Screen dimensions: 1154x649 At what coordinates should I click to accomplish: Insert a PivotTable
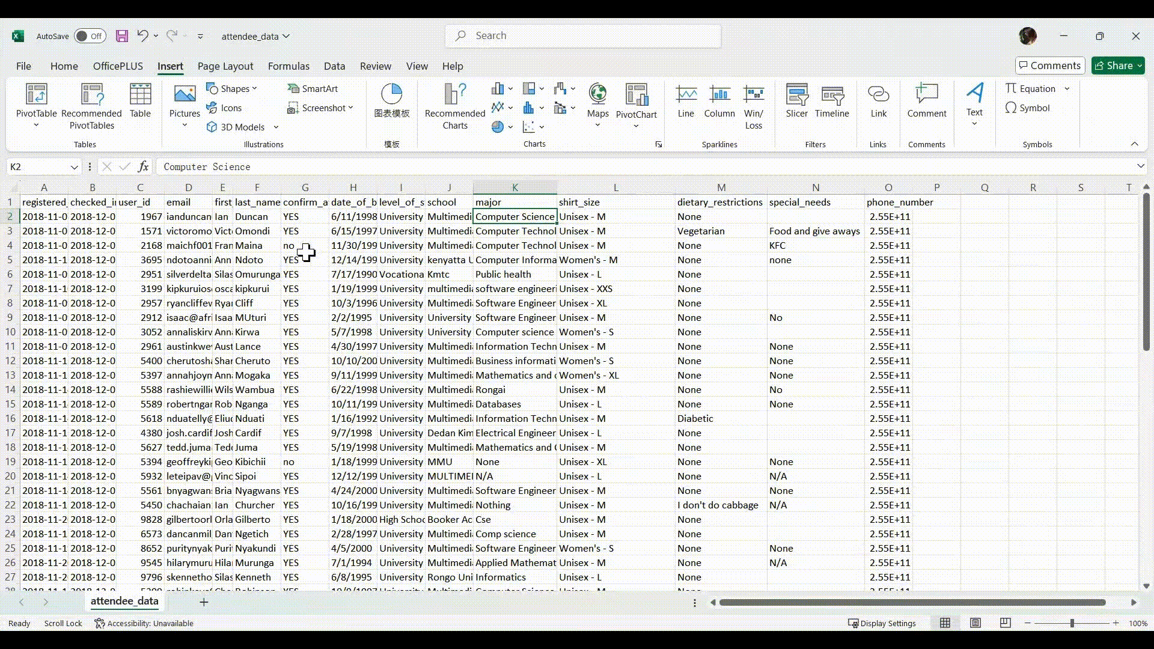[36, 105]
